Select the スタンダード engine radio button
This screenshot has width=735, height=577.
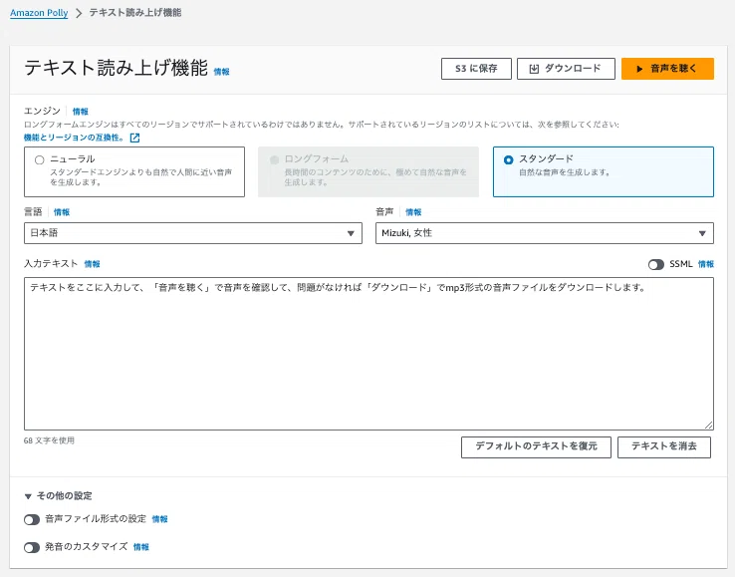click(x=508, y=160)
